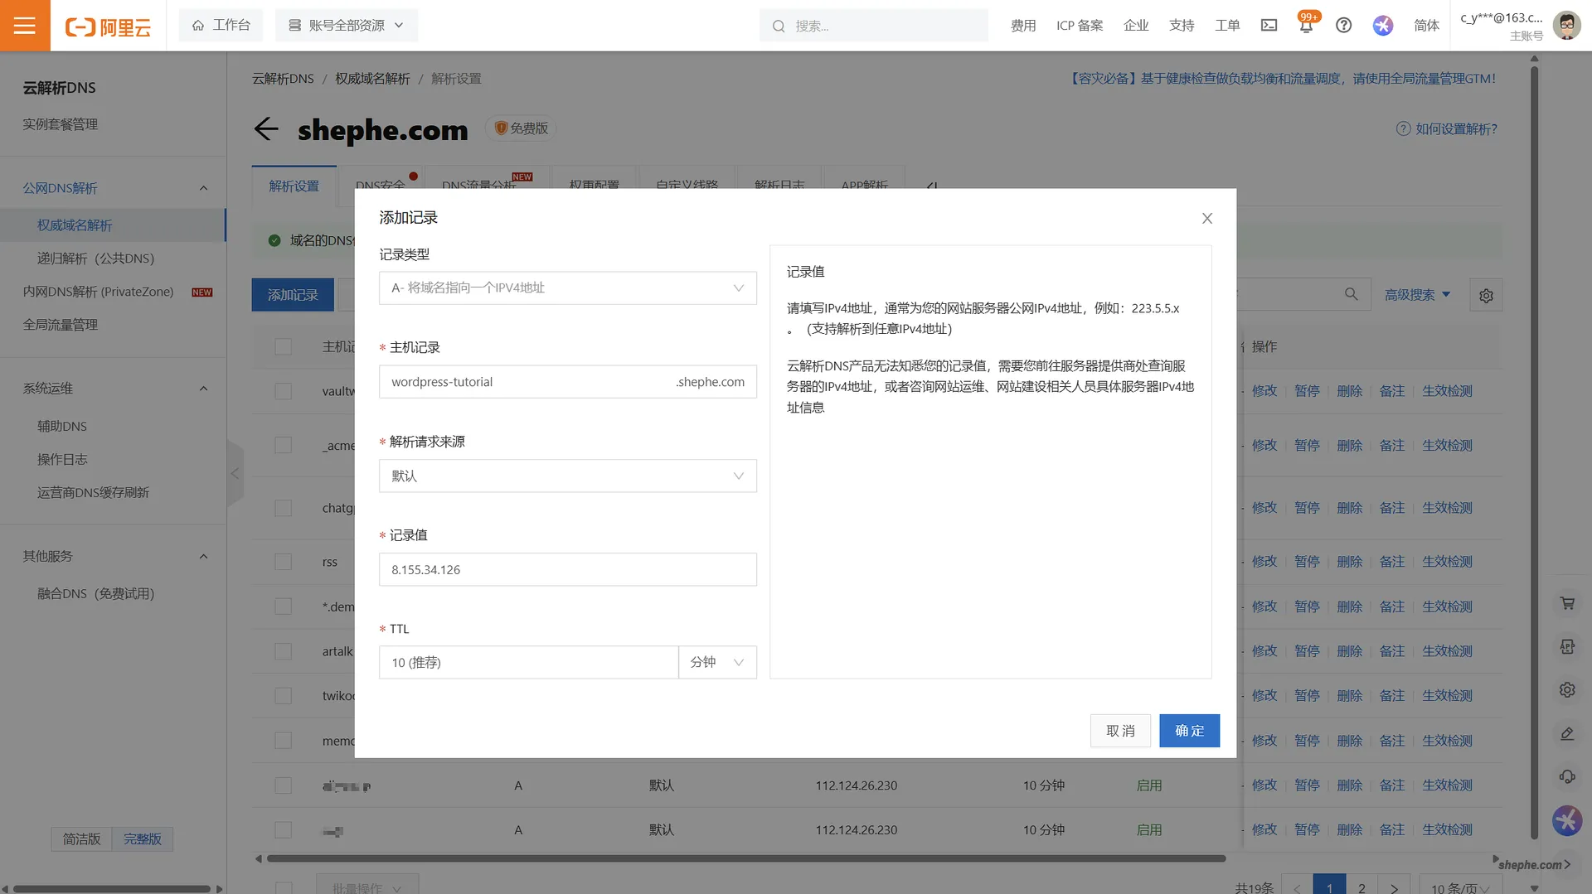Open the mobile APP icon in right sidebar

click(1567, 646)
